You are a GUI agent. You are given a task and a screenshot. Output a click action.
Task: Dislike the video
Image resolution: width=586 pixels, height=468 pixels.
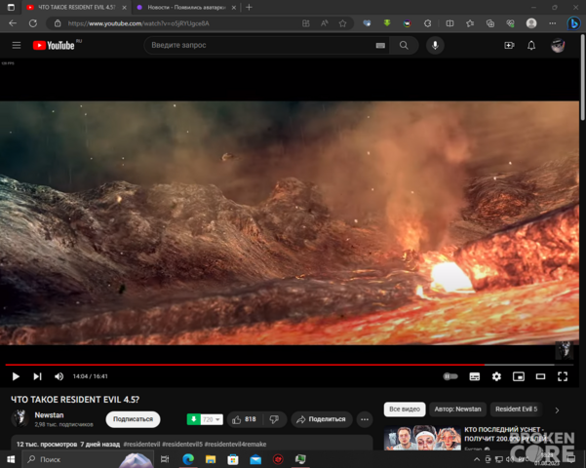tap(274, 419)
